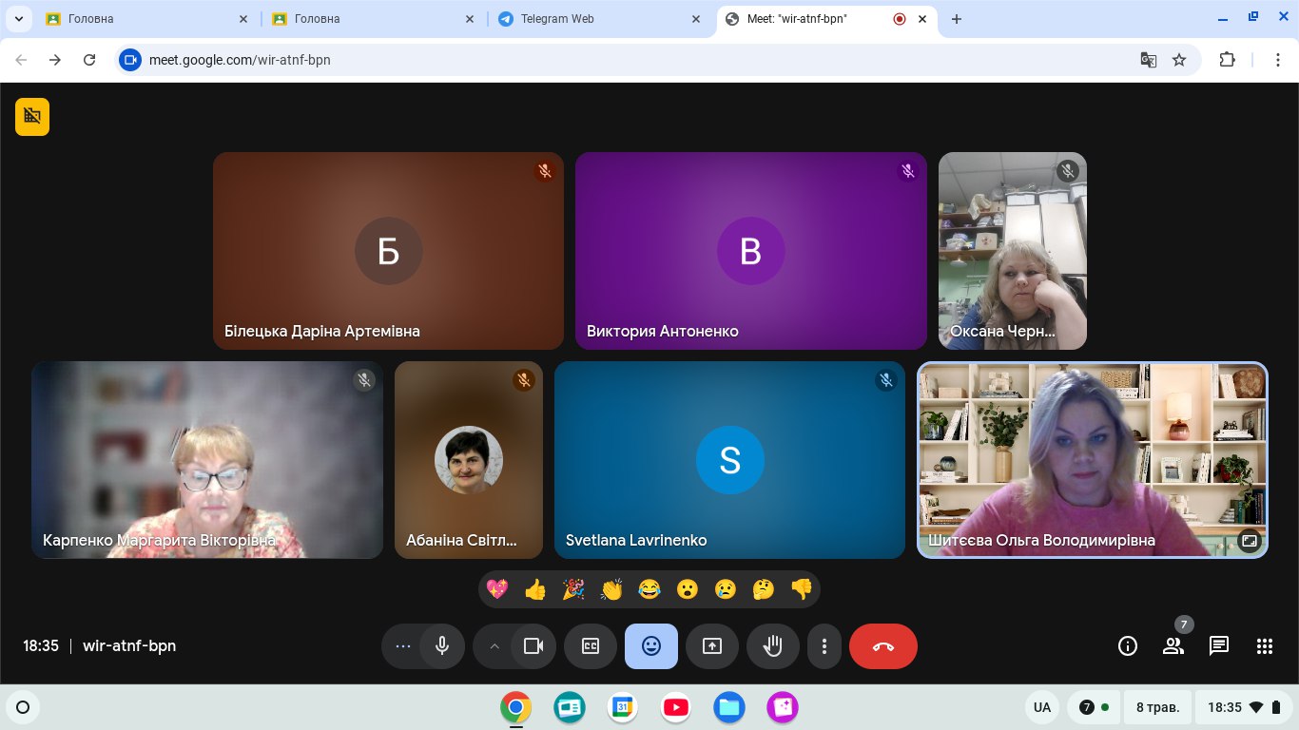Click muted mic icon on Виктория Антоненко tile
Screen dimensions: 1299x730
pos(908,171)
